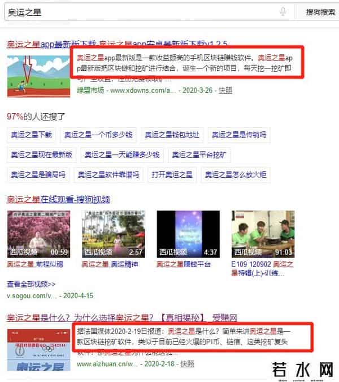
Task: Select related search 奥运之星软件靠谱吗
Action: tap(108, 175)
